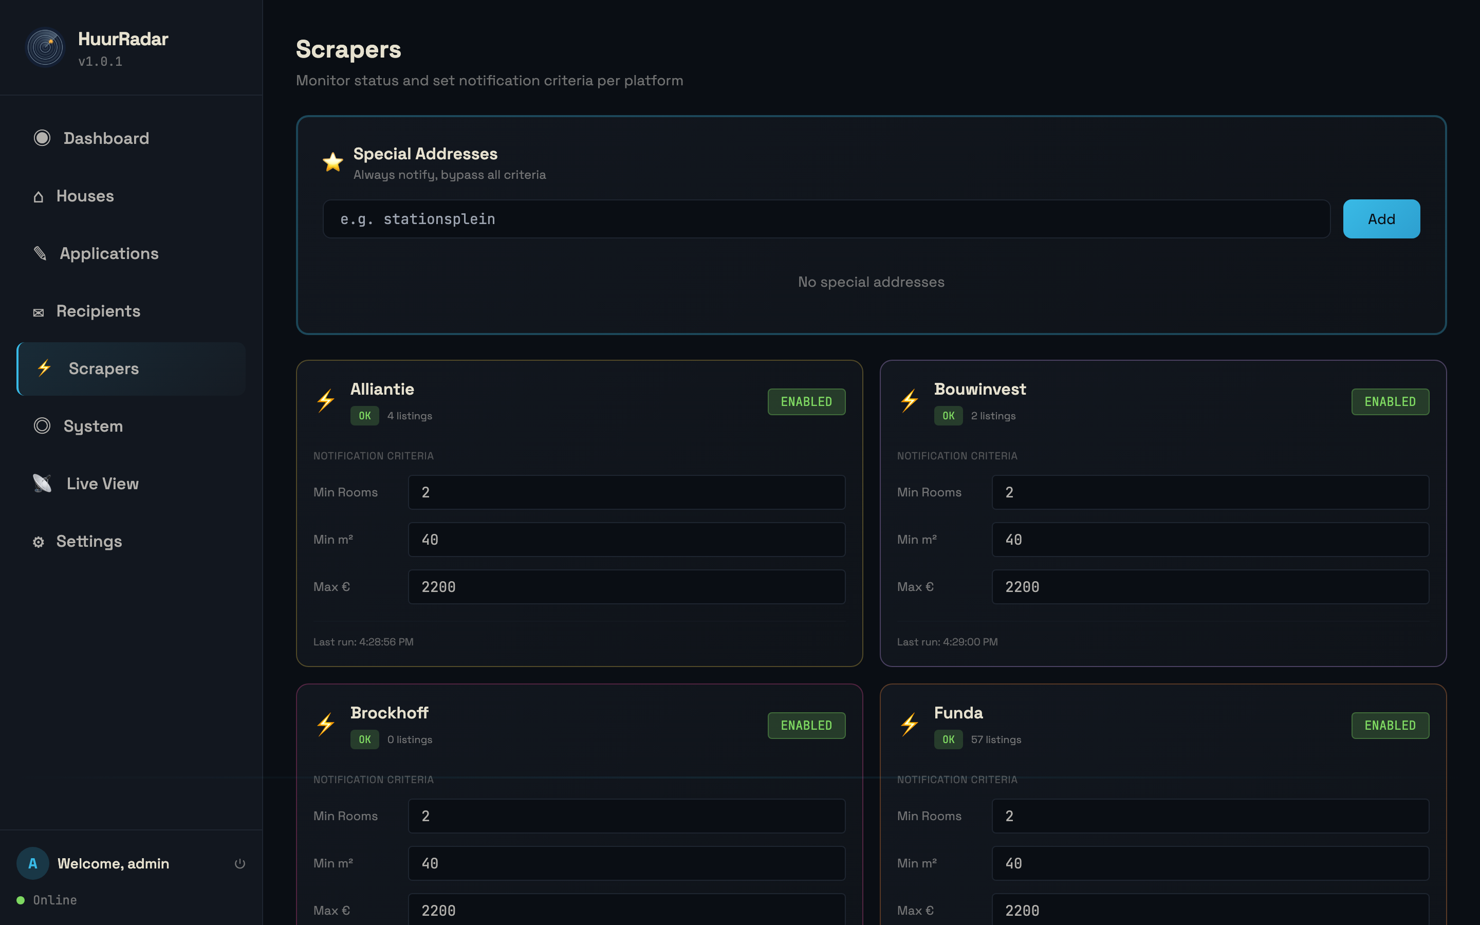This screenshot has height=925, width=1480.
Task: Click the Recipients envelope icon
Action: point(38,312)
